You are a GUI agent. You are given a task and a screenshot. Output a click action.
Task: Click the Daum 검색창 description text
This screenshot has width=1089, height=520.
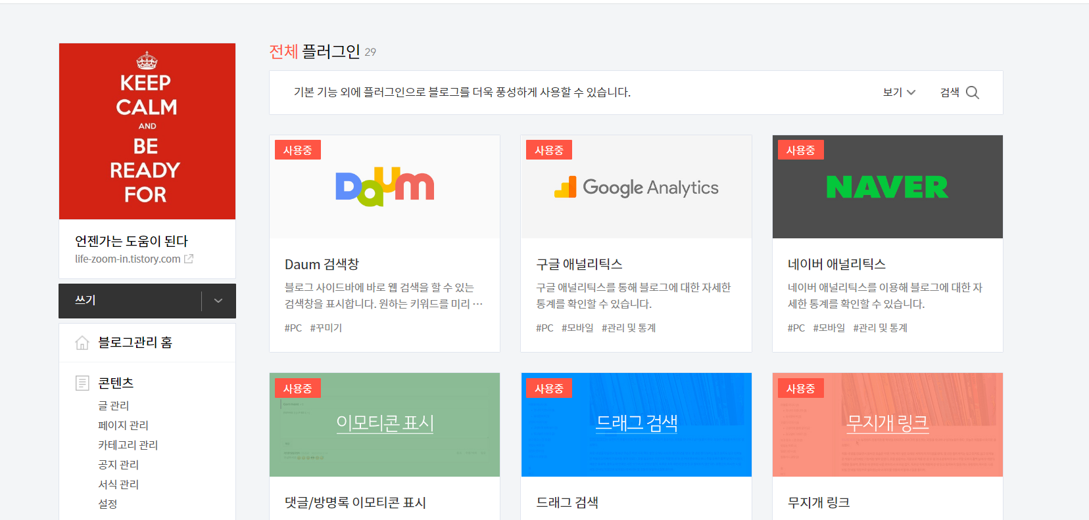tap(384, 295)
